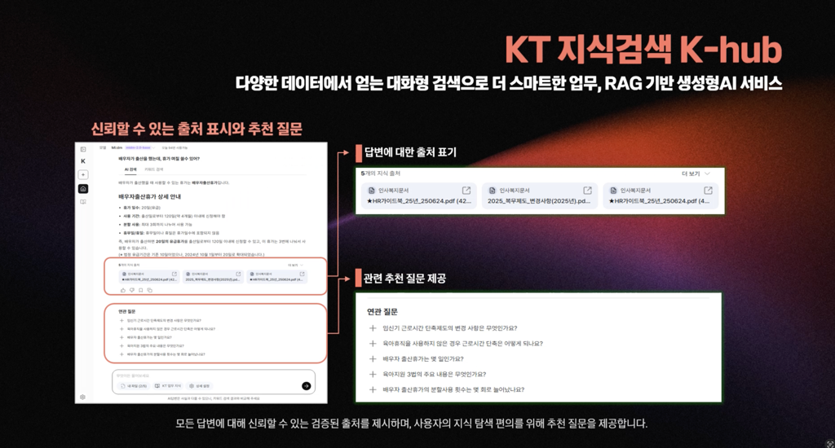Start a new chat with the plus button
Viewport: 835px width, 448px height.
click(x=83, y=174)
